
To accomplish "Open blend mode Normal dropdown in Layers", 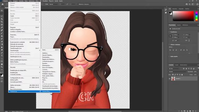I will (x=178, y=72).
